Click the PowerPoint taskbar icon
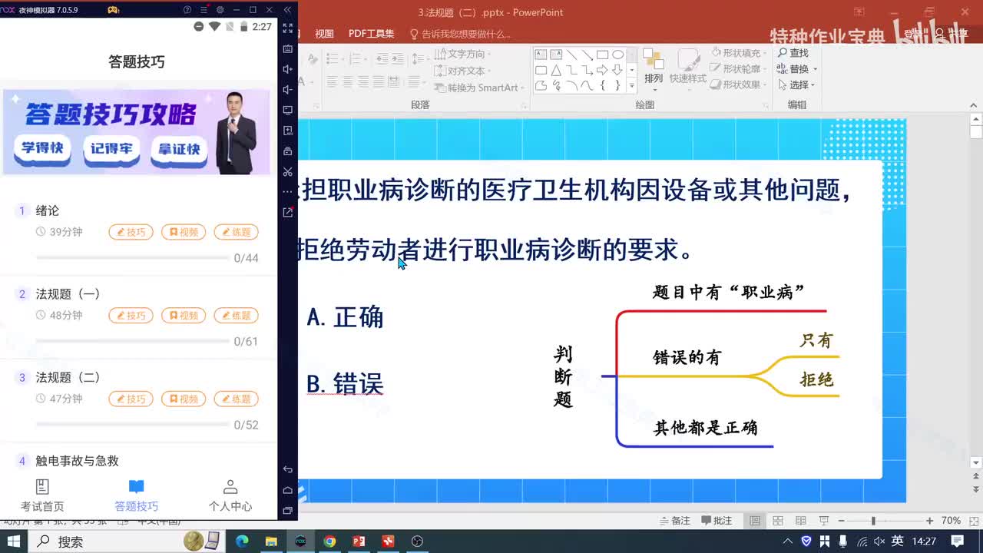This screenshot has width=983, height=553. coord(359,541)
